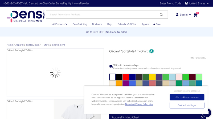Click the shipping truck icon
Screen dimensions: 213x119
tap(111, 67)
